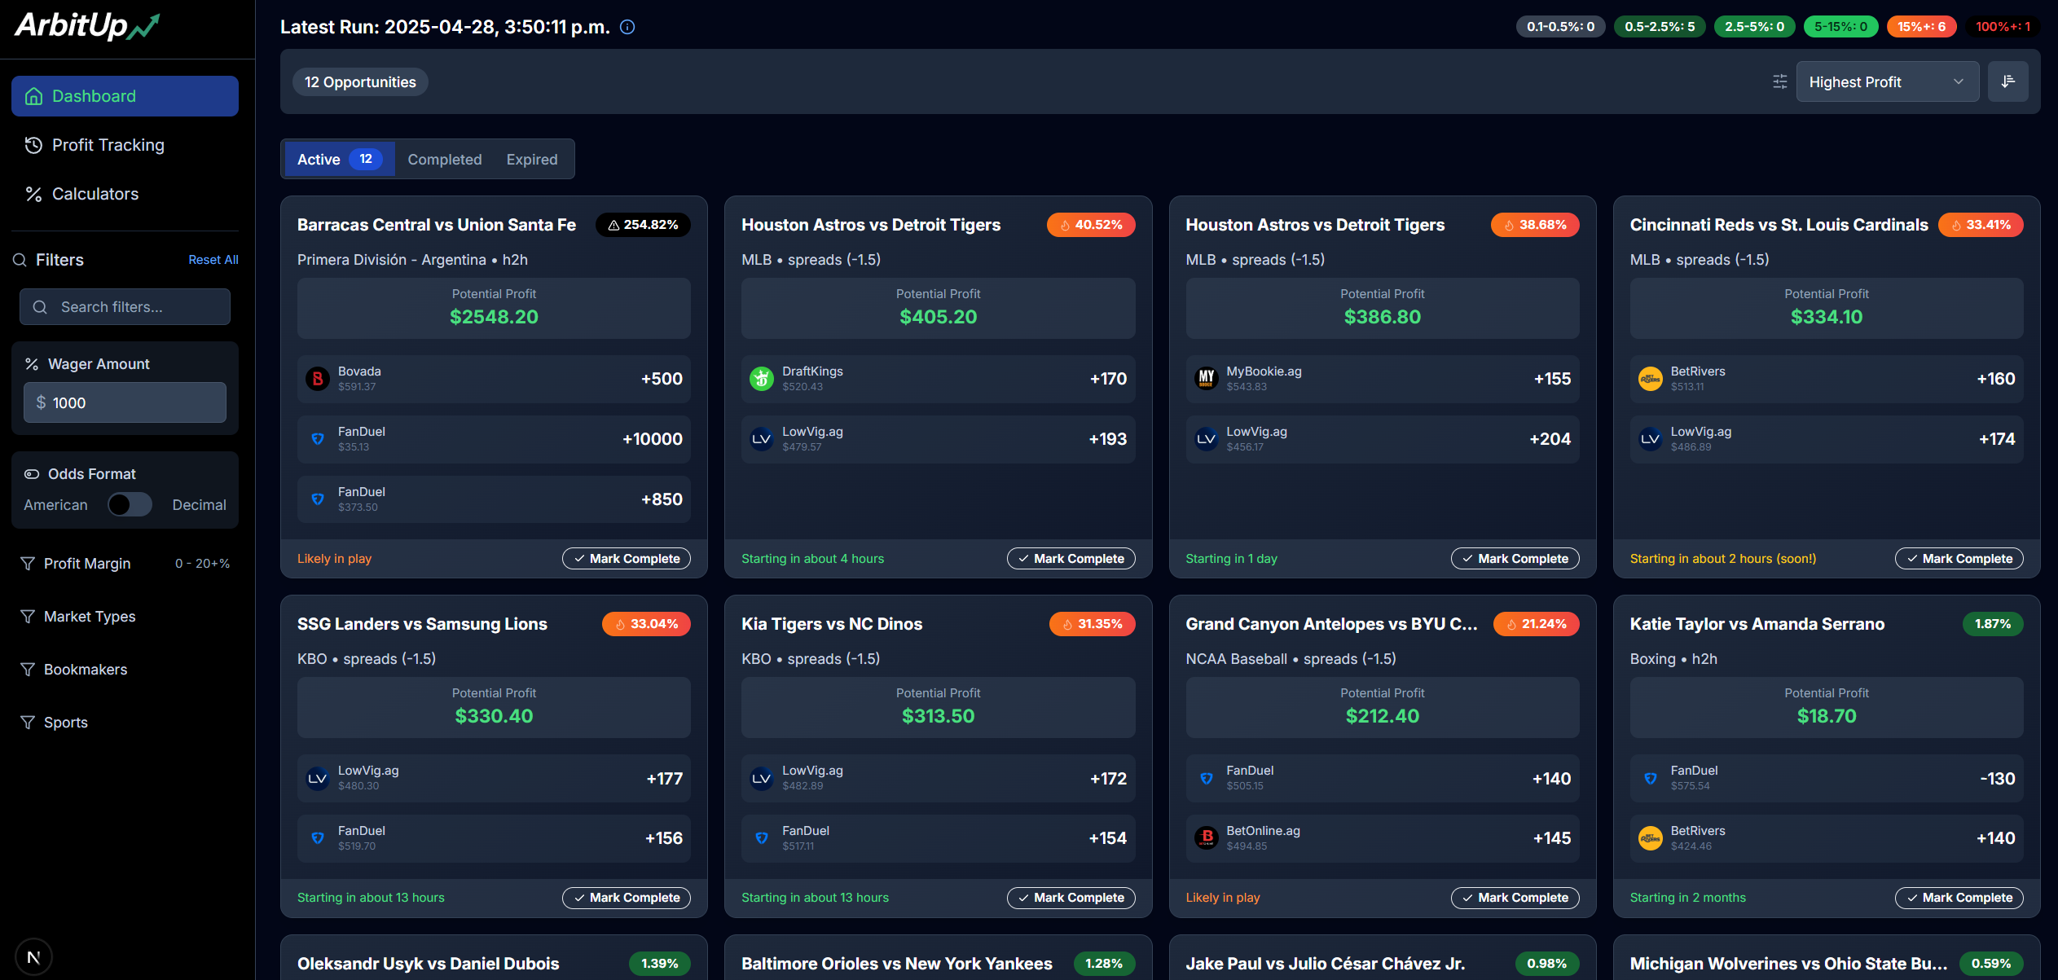Toggle the 100%+: 1 filter pill

coord(2003,27)
